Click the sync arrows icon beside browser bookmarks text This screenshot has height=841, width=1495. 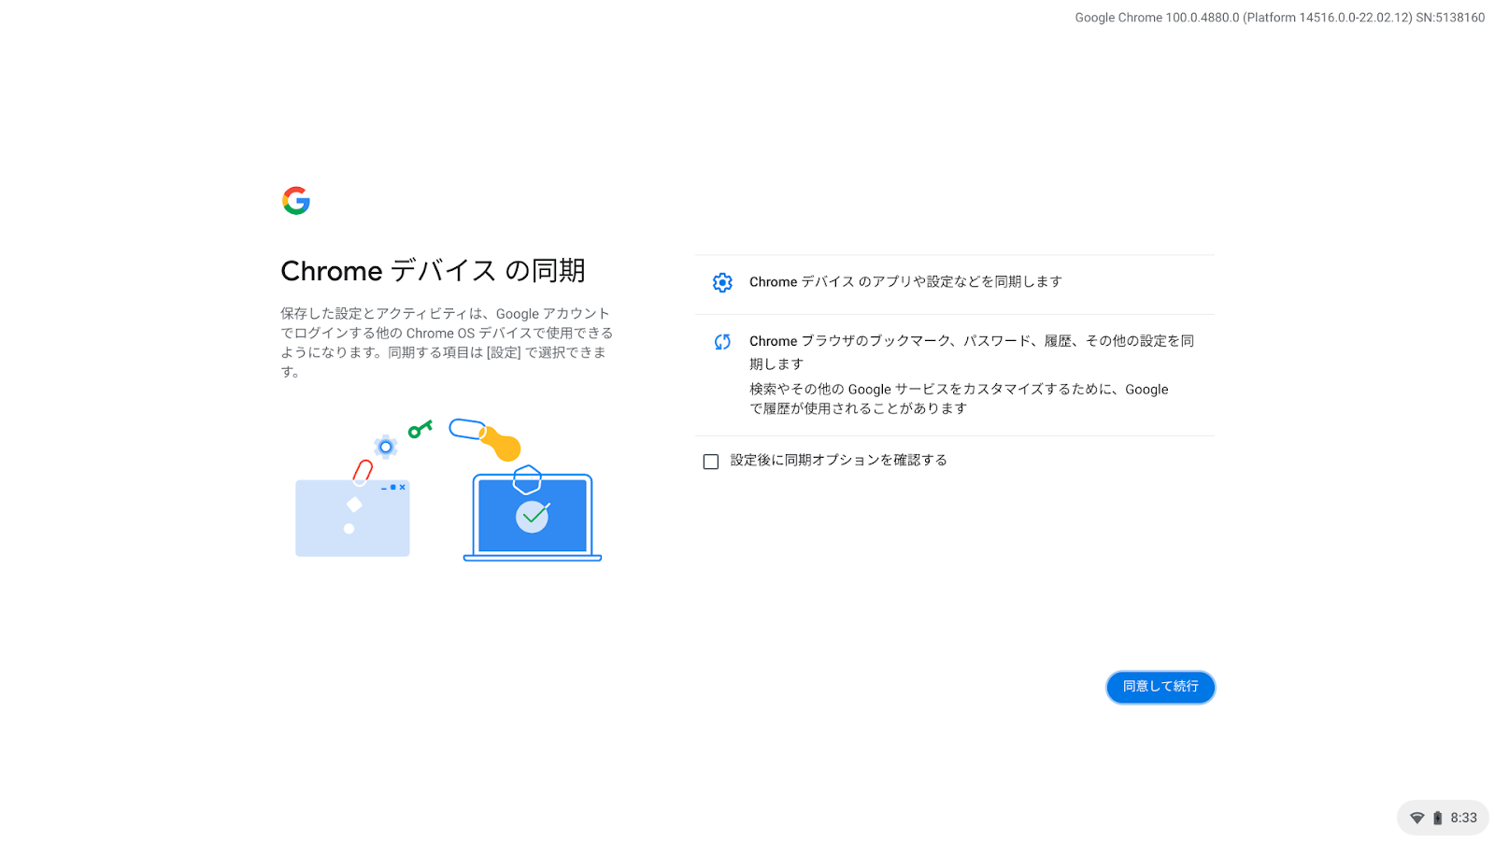(x=722, y=342)
